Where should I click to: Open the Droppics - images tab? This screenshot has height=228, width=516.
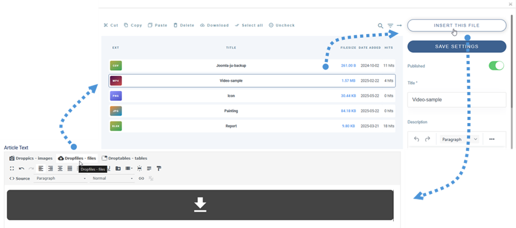click(x=31, y=158)
